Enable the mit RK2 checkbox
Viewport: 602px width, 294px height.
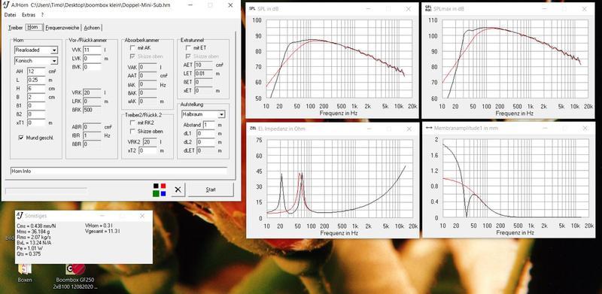[x=133, y=123]
